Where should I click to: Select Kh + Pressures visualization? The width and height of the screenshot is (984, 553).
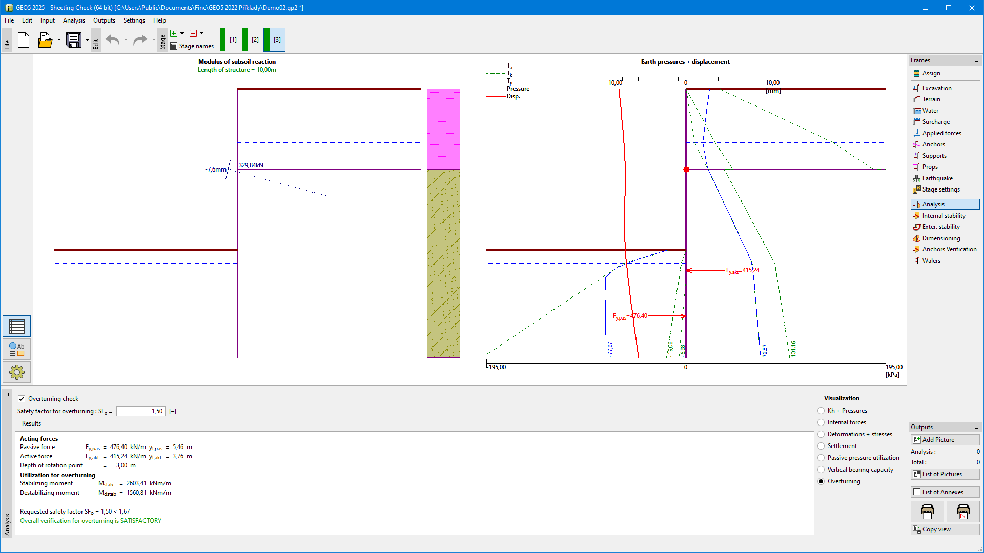point(821,411)
